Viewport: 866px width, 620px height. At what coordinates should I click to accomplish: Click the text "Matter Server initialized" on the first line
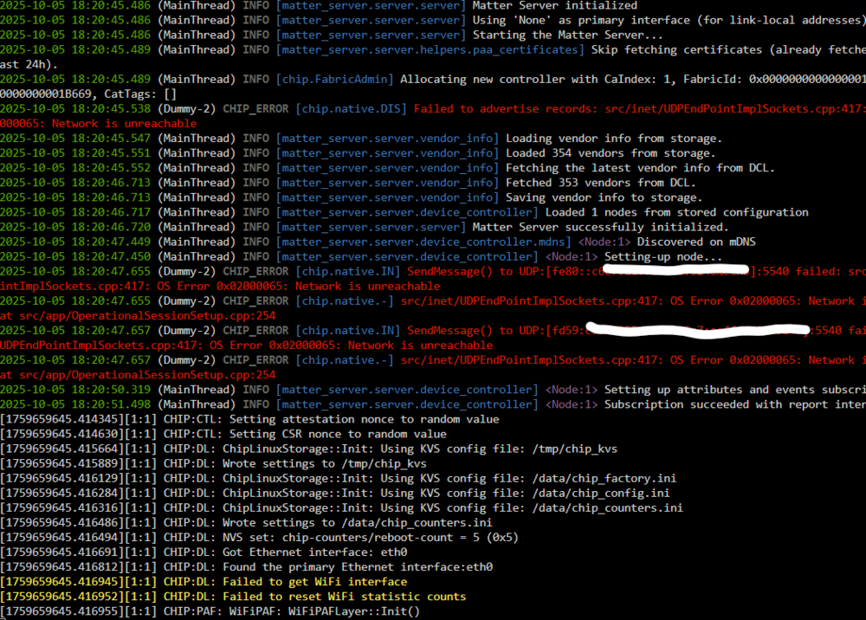554,5
